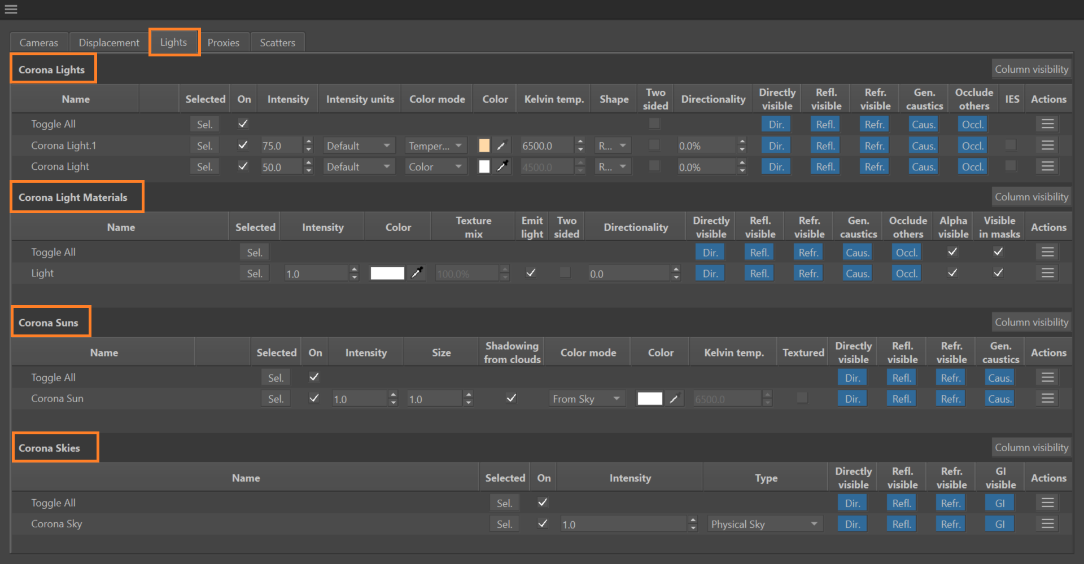The width and height of the screenshot is (1084, 564).
Task: Toggle Dir. visibility for Corona Light.1
Action: pyautogui.click(x=776, y=146)
